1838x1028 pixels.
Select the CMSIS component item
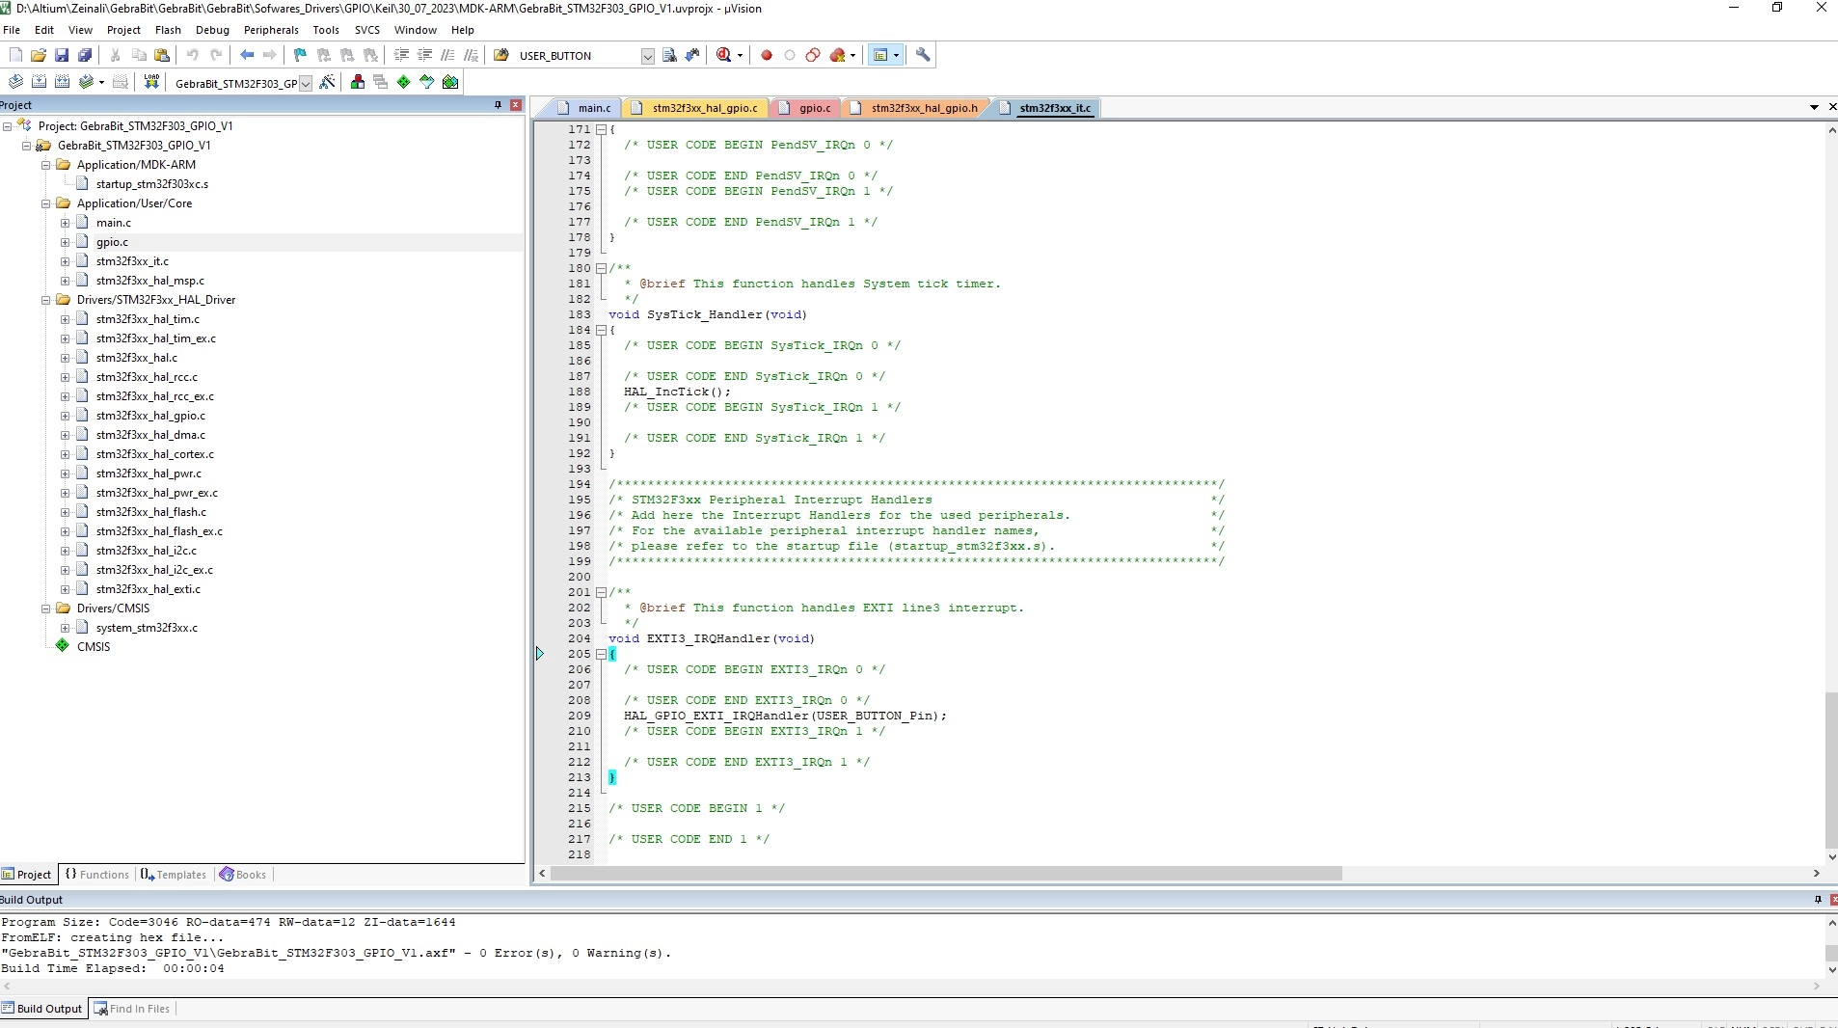[94, 647]
